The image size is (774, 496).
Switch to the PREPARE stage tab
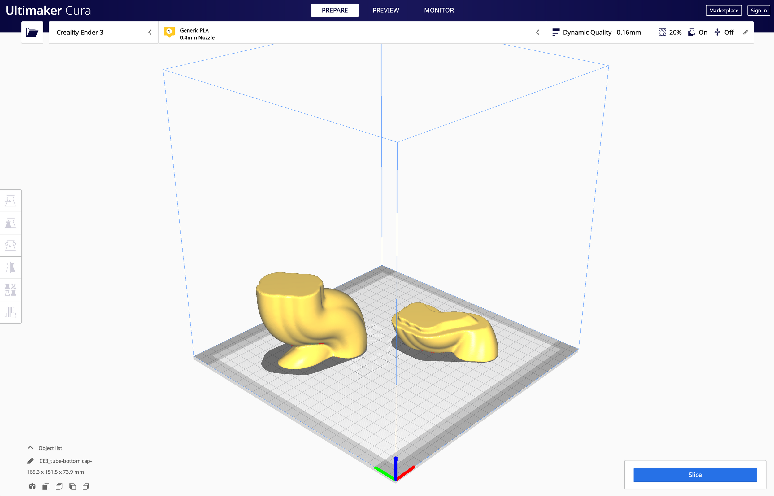point(334,10)
